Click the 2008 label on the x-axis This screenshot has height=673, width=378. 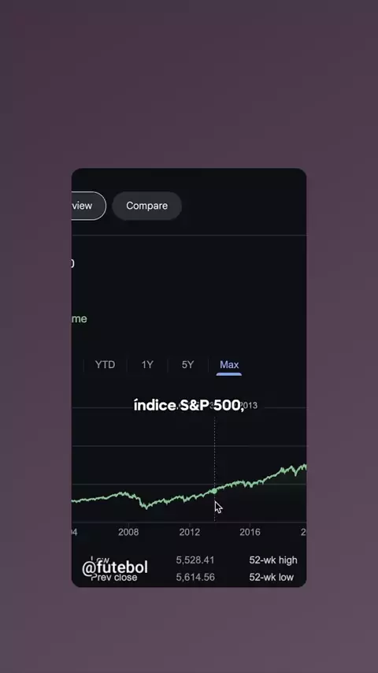pos(128,532)
